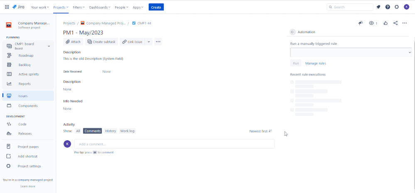
Task: Open the Dashboards dropdown menu
Action: [100, 7]
